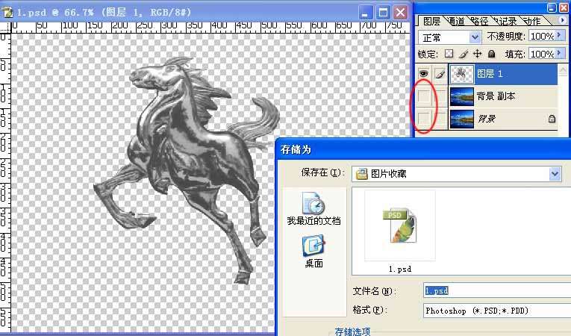Click paintbrush indicator beside 图层 1
The height and width of the screenshot is (336, 571).
[438, 74]
